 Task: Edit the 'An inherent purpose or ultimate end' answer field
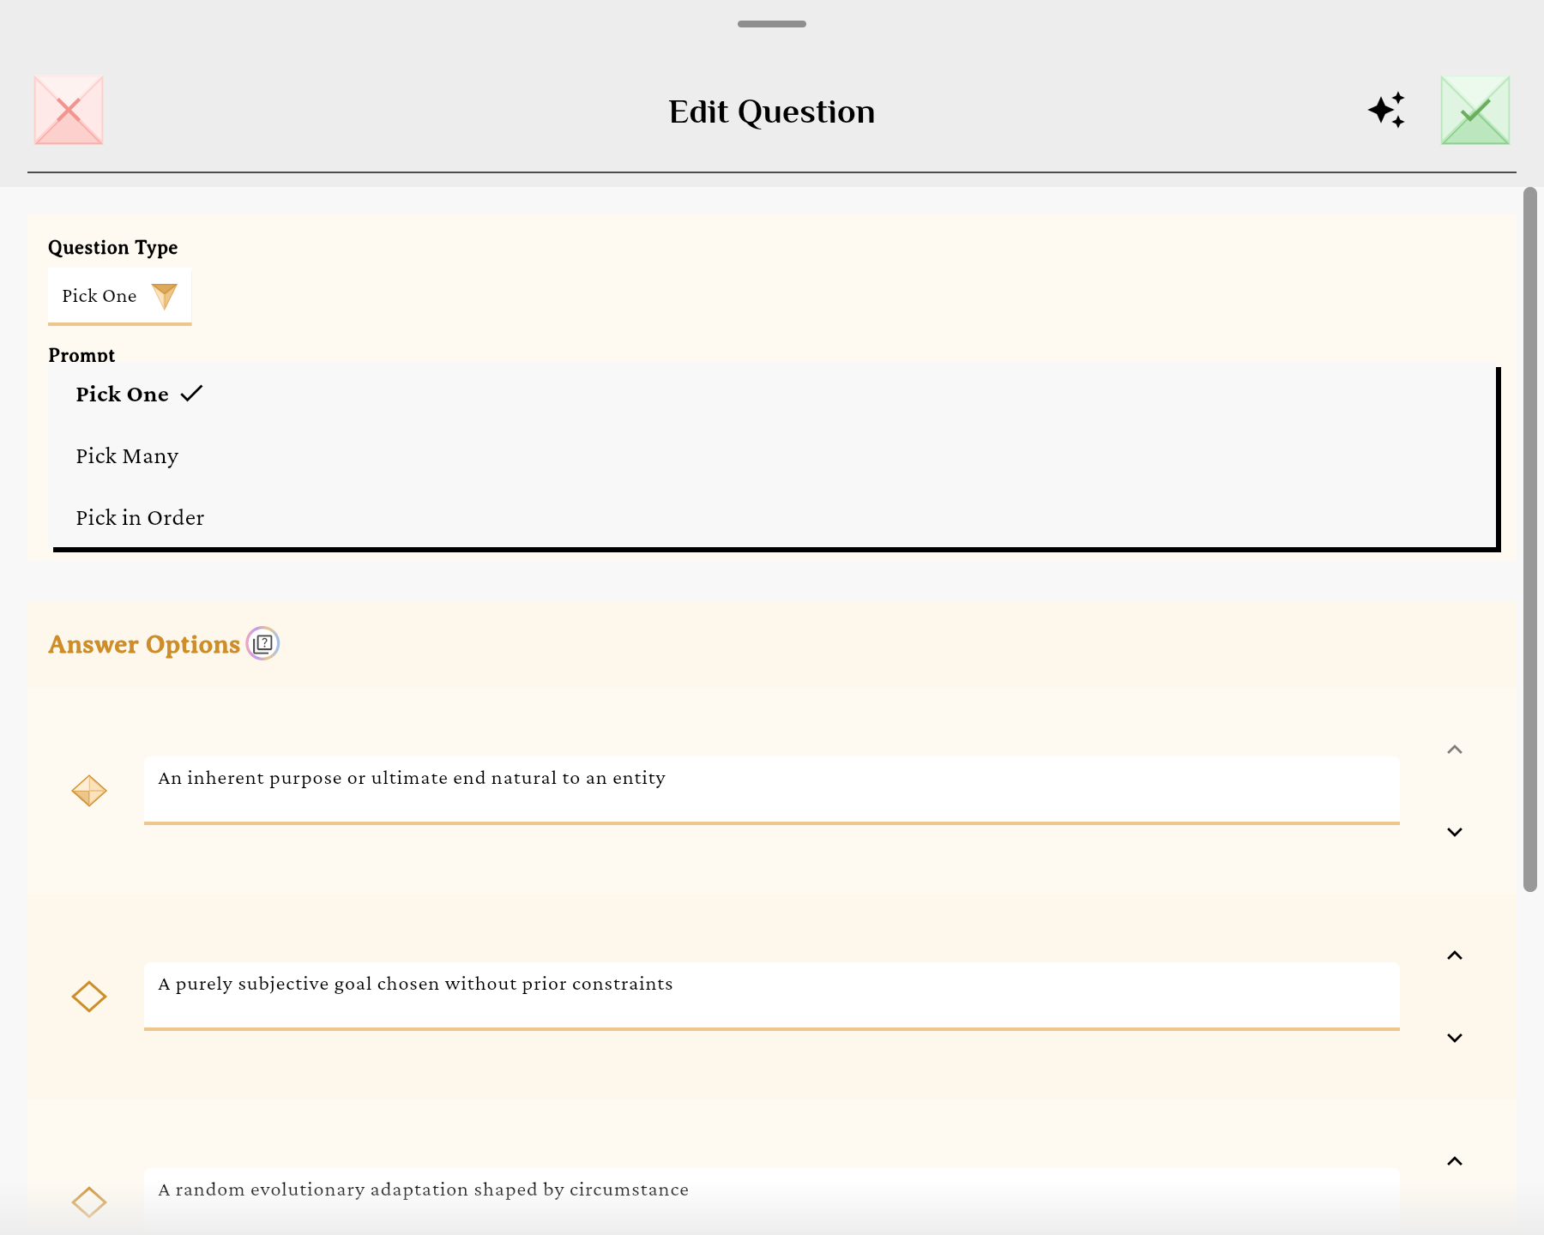[x=772, y=790]
